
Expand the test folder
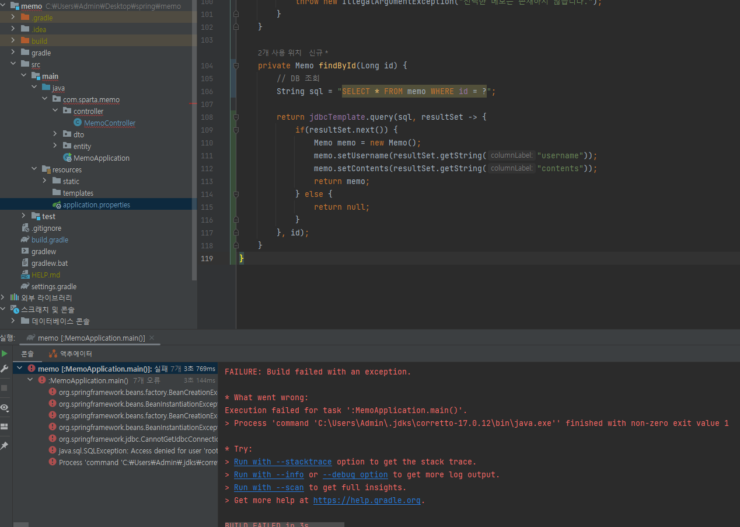(23, 216)
